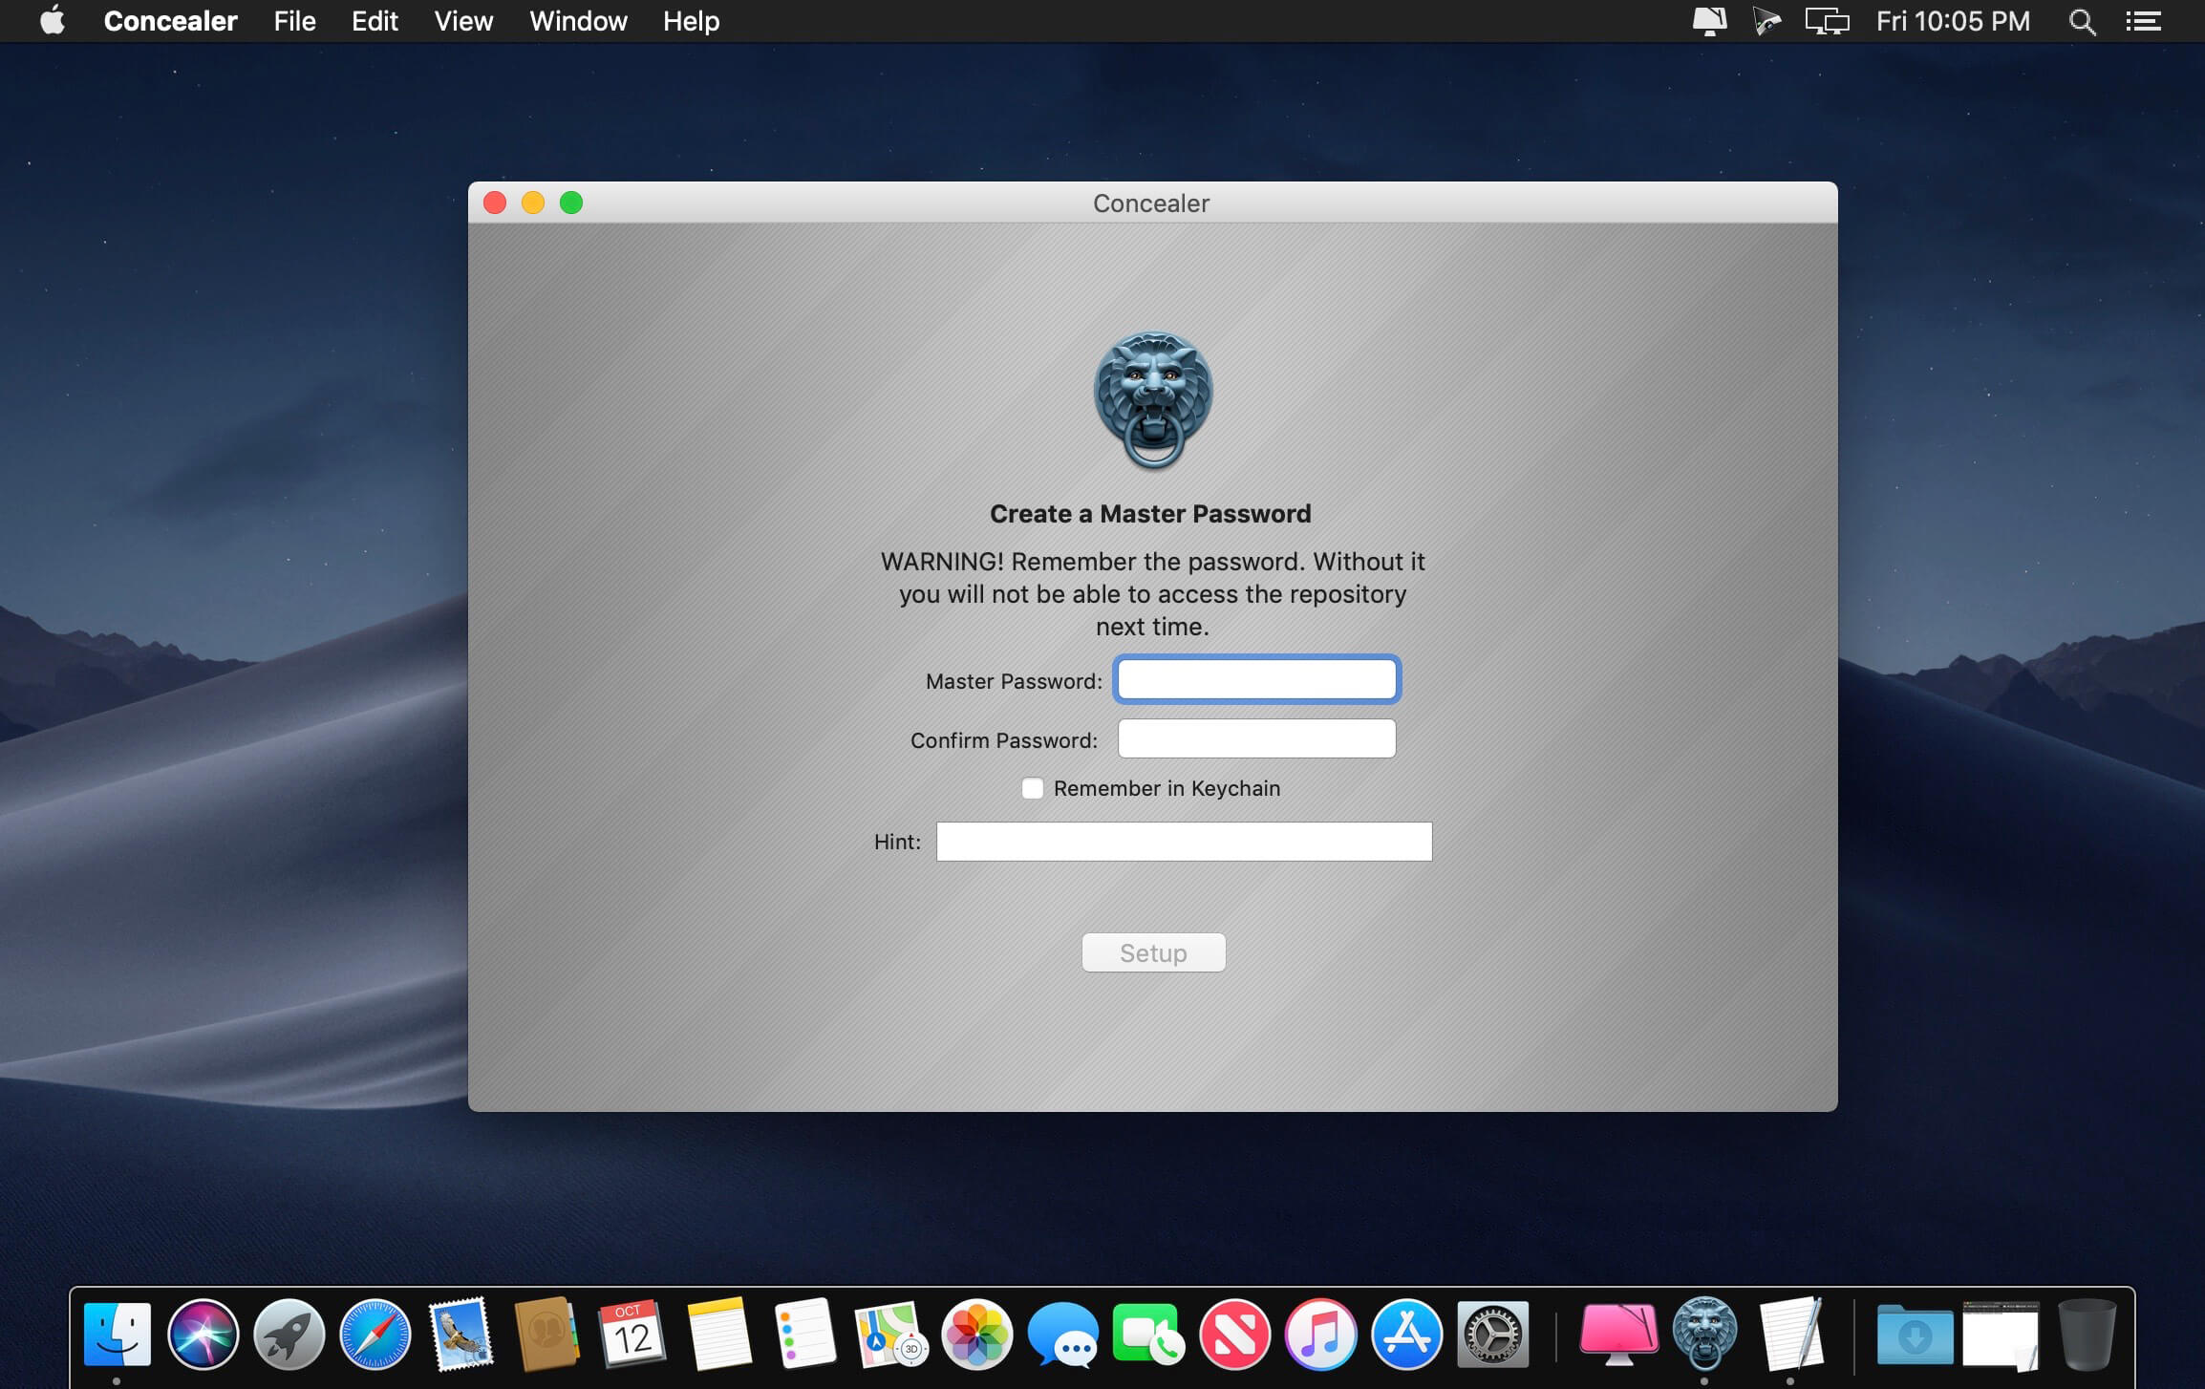This screenshot has width=2205, height=1389.
Task: Open the Window menu
Action: coord(578,21)
